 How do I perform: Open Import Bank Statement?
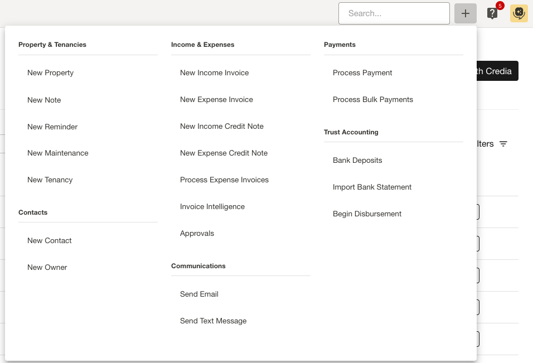pos(372,187)
